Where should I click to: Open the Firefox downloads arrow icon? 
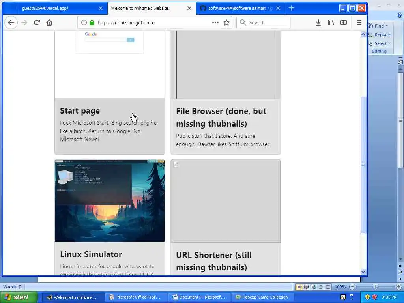[x=318, y=22]
